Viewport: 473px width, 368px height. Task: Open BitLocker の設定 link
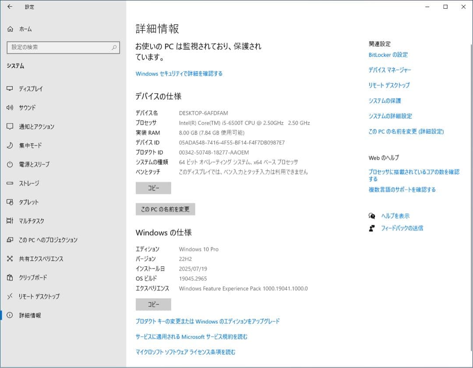[388, 55]
